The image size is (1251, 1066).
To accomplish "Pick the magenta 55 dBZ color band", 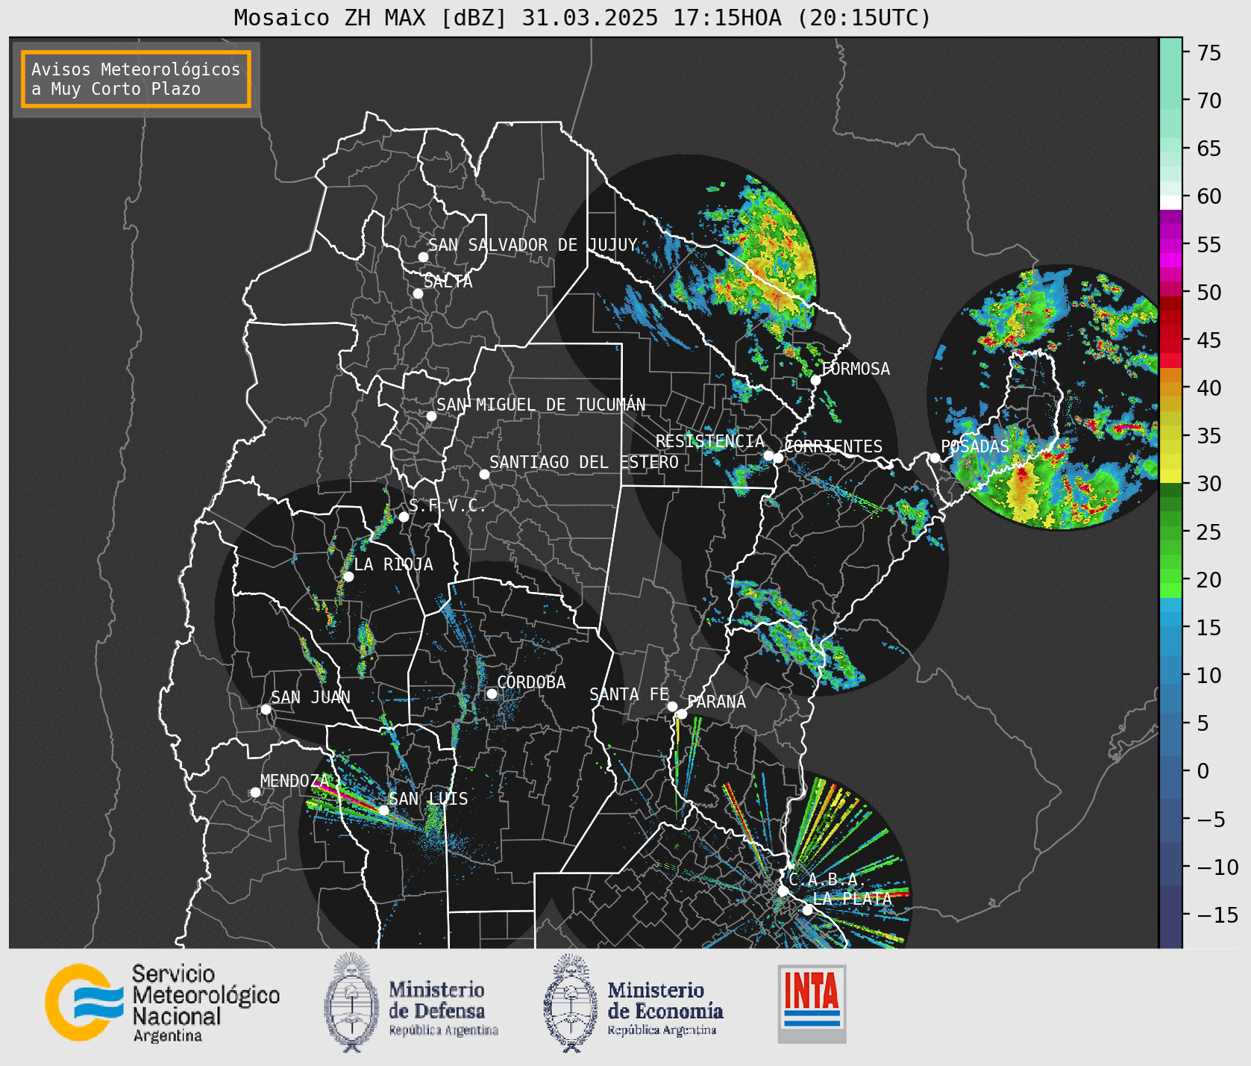I will pyautogui.click(x=1170, y=246).
